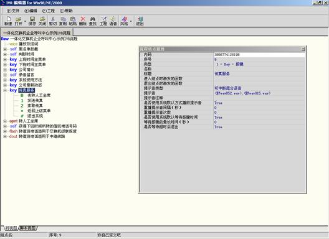Click the 粘贴 (Paste) toolbar icon
The width and height of the screenshot is (329, 239).
coord(73,21)
